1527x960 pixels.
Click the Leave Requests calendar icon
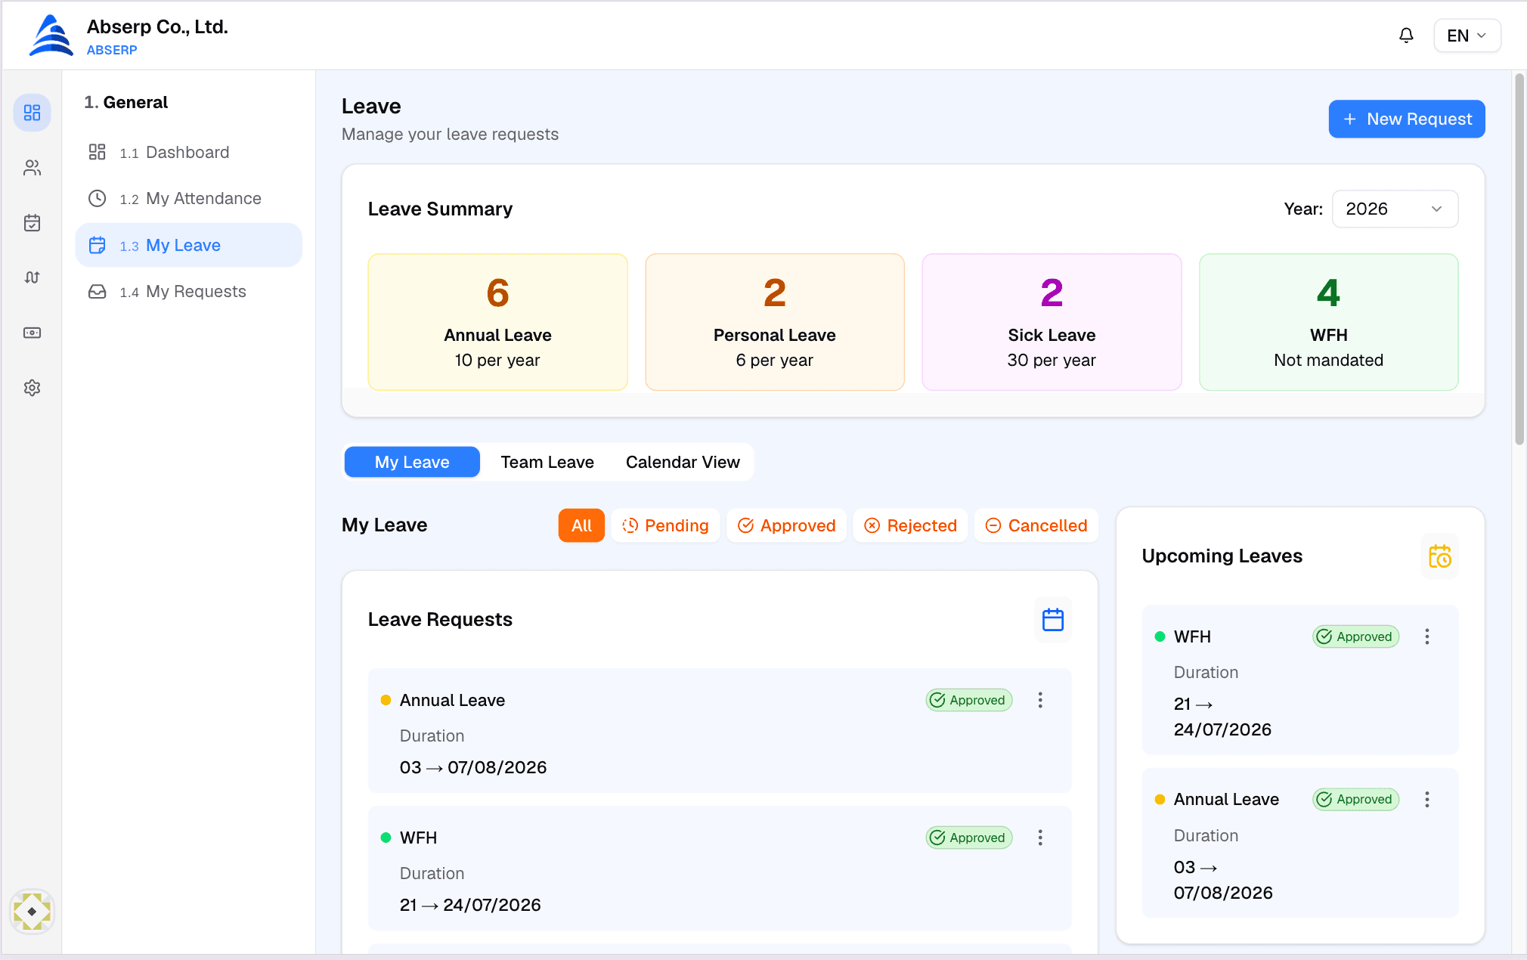(x=1053, y=620)
